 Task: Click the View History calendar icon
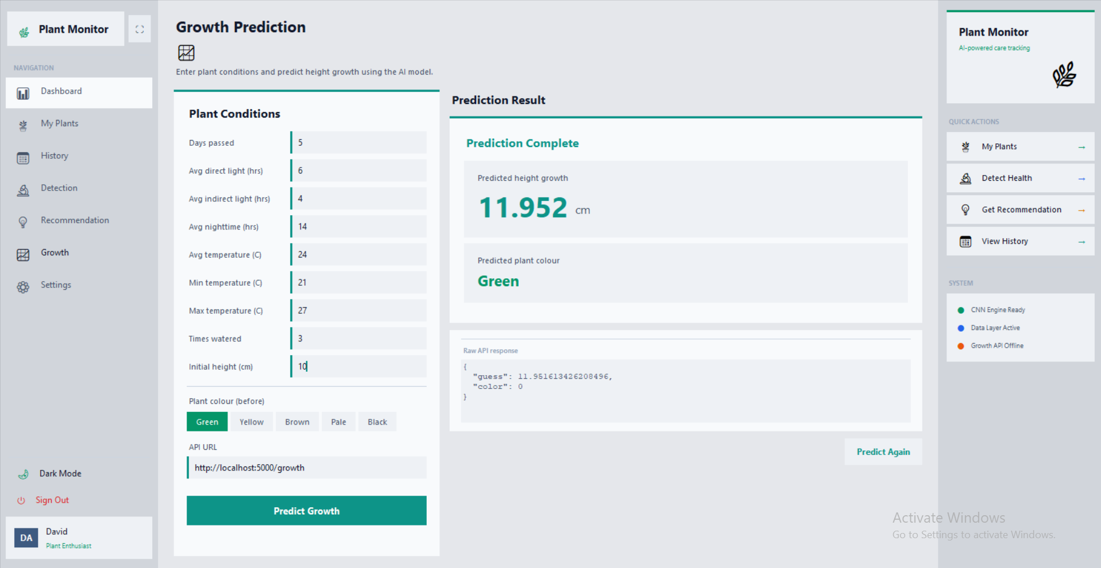(x=965, y=242)
